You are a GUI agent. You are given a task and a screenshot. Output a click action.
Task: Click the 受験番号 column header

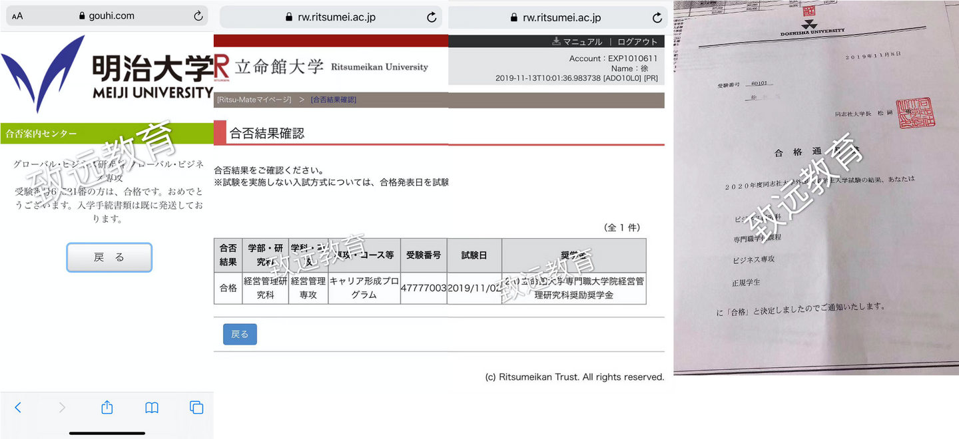pyautogui.click(x=424, y=255)
